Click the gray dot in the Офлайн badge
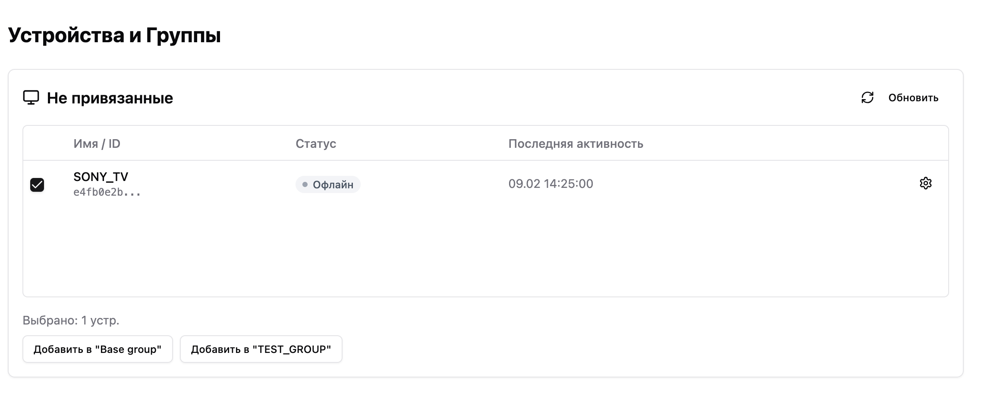The image size is (981, 393). [305, 184]
